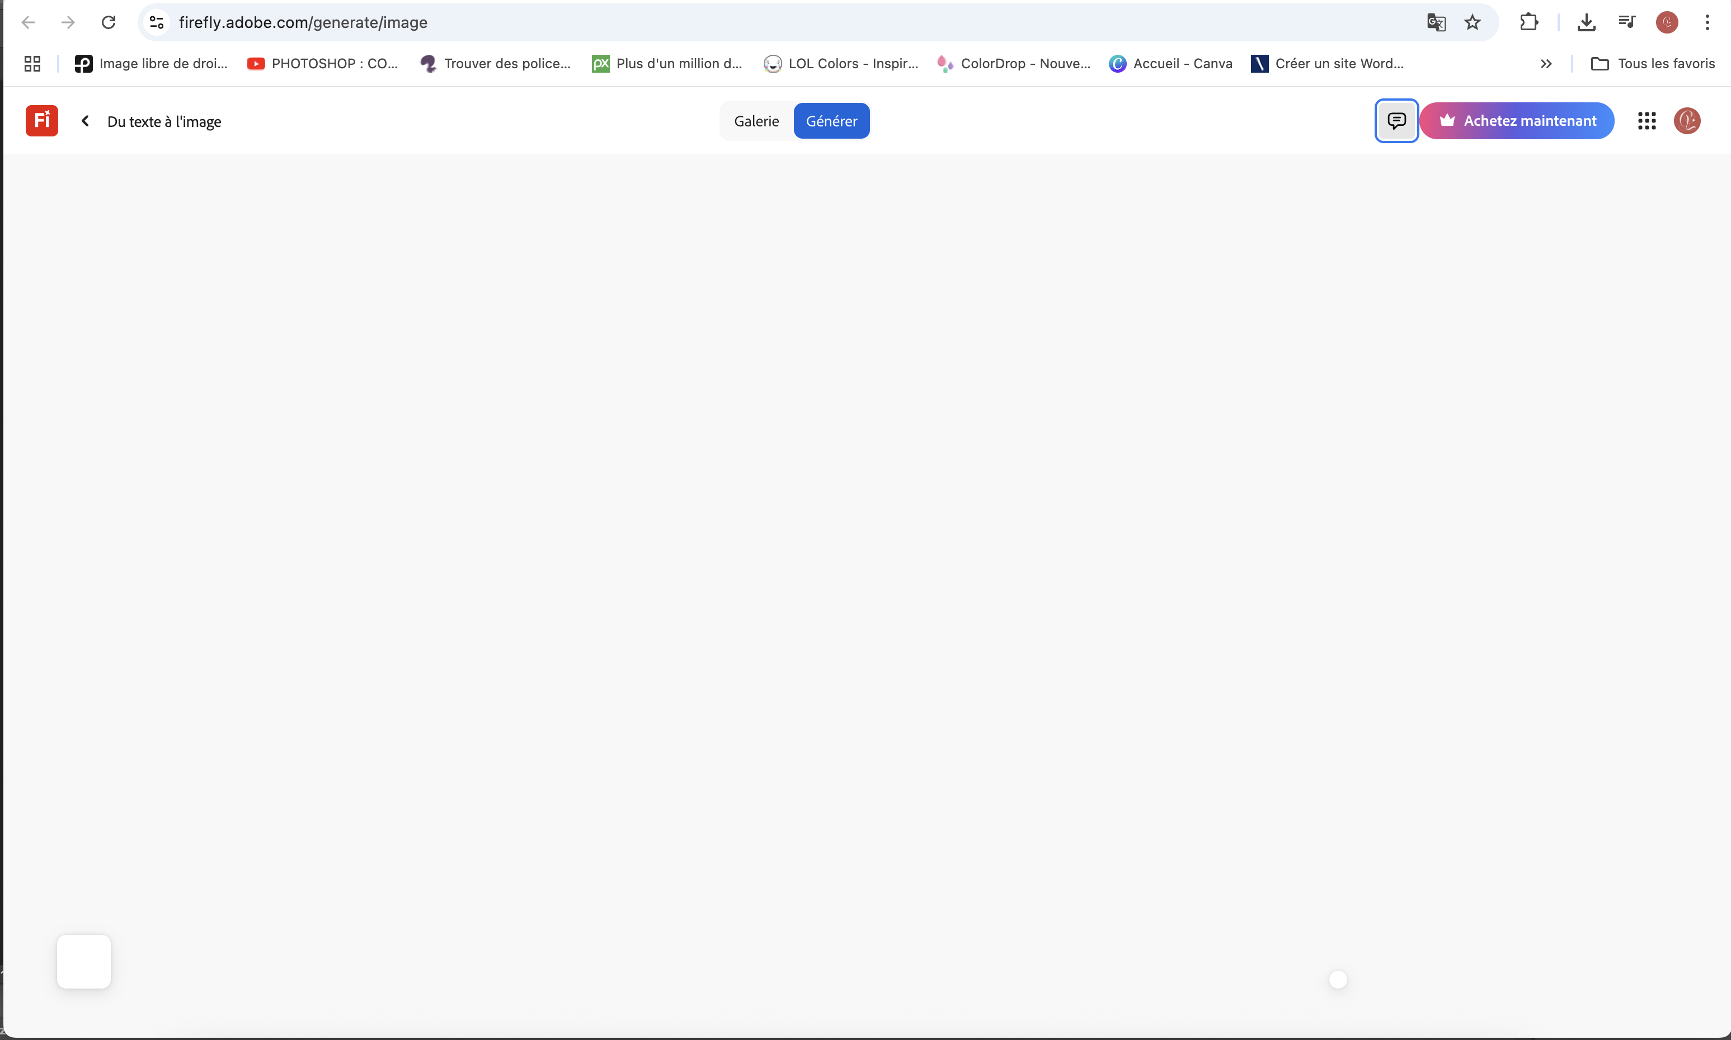This screenshot has height=1040, width=1731.
Task: Open the Accueil - Canva bookmark
Action: click(1171, 64)
